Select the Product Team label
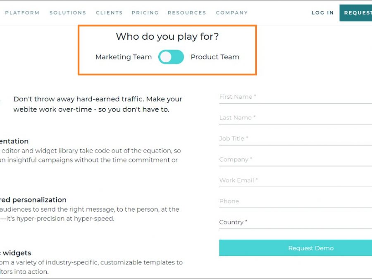 click(215, 57)
